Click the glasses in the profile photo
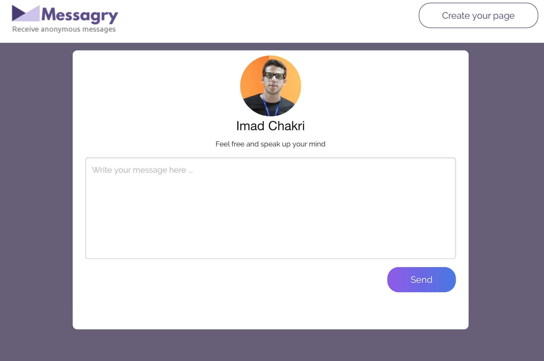Viewport: 544px width, 361px height. (274, 76)
